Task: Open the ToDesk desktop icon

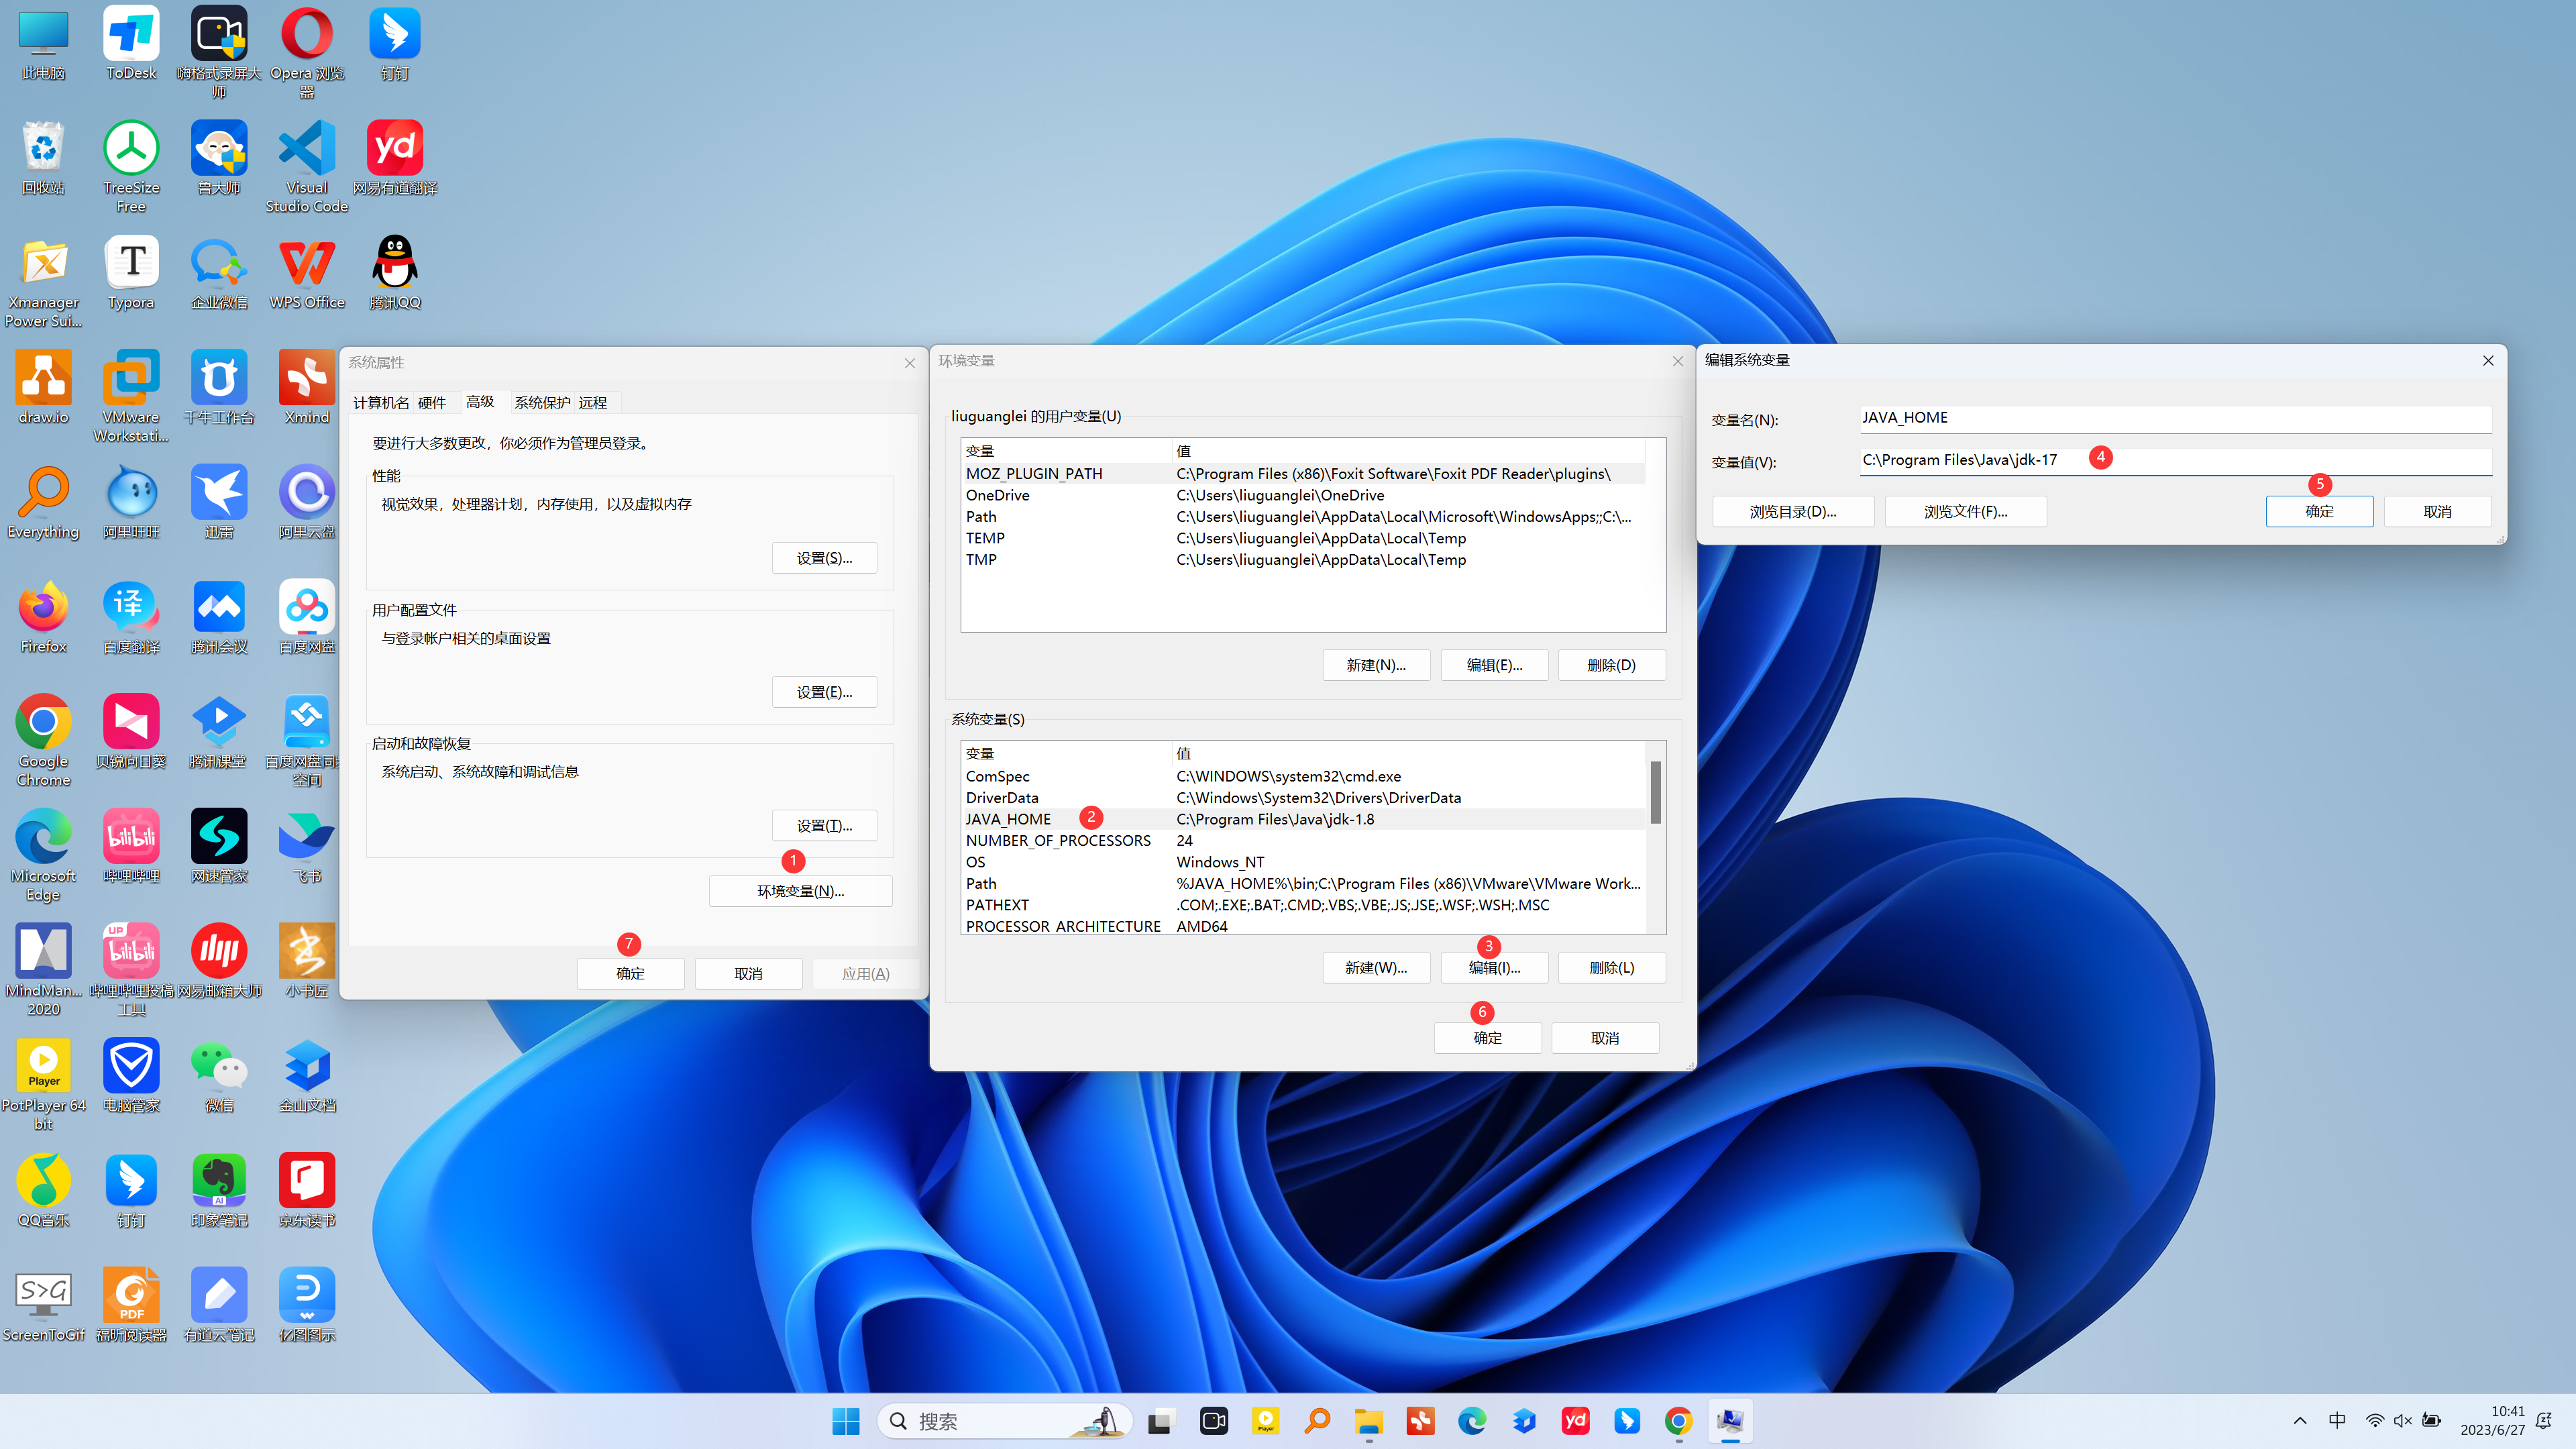Action: tap(131, 44)
